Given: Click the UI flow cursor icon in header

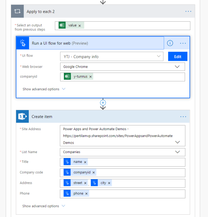Looking at the screenshot, I should tap(23, 43).
